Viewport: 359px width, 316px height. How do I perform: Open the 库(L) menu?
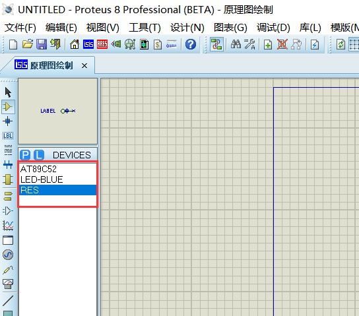[310, 28]
